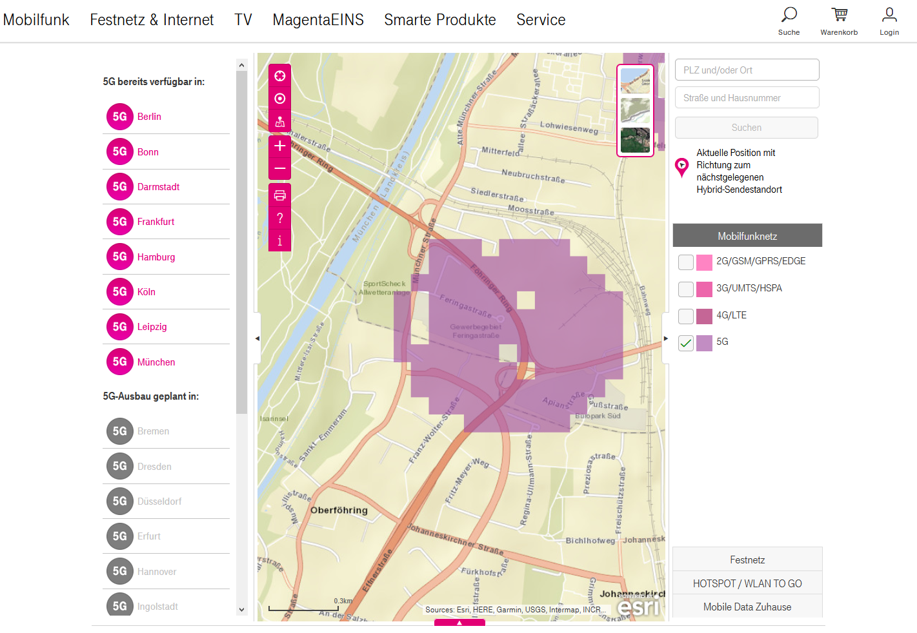The image size is (917, 633).
Task: Click grey 5G badge next to Erfurt
Action: coord(120,536)
